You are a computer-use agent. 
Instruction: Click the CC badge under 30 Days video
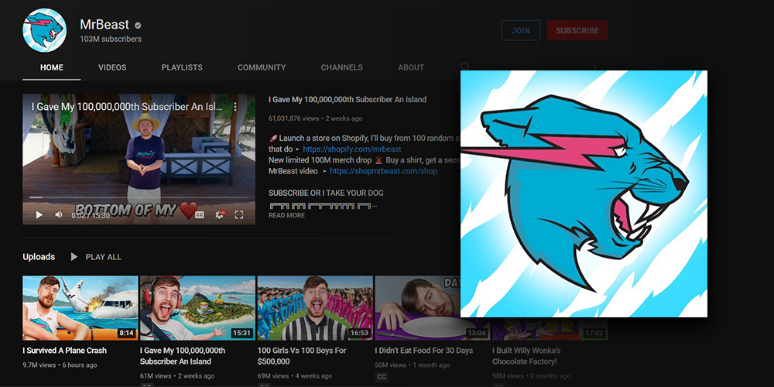(x=382, y=377)
